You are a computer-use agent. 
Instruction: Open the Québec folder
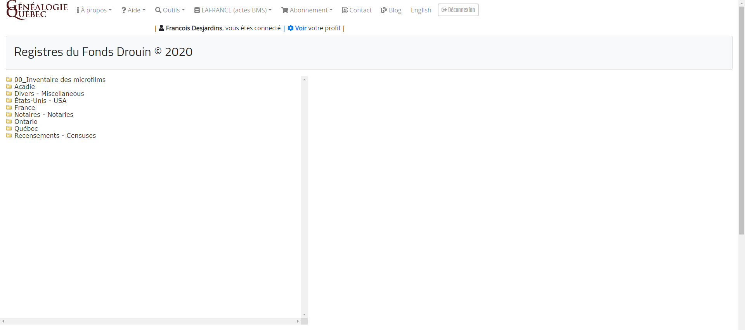(x=26, y=129)
